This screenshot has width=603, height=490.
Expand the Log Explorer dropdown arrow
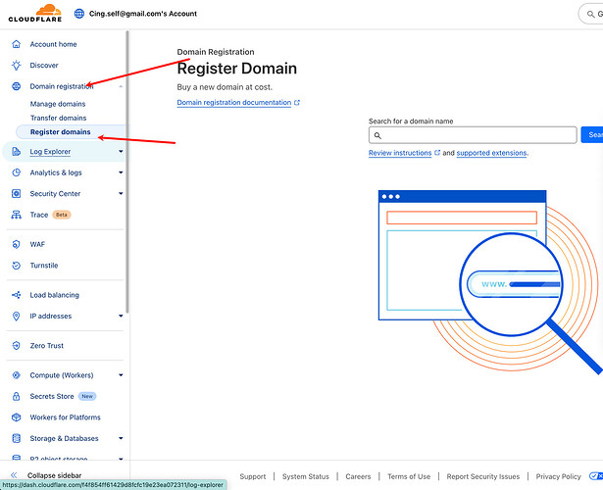[x=121, y=152]
